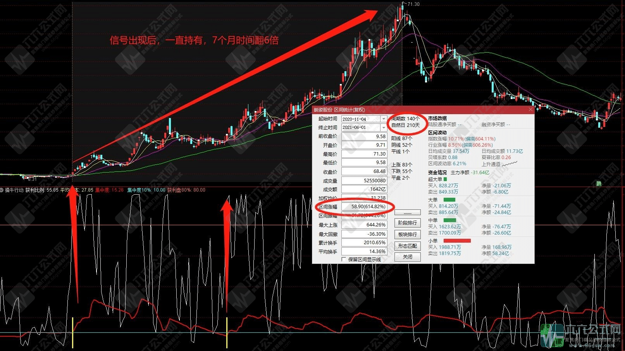Click the 擒牛行动 indicator name

[14, 190]
